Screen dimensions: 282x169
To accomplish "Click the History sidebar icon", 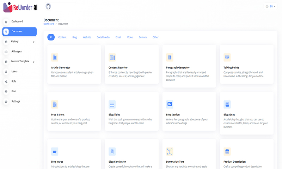I will pos(6,42).
